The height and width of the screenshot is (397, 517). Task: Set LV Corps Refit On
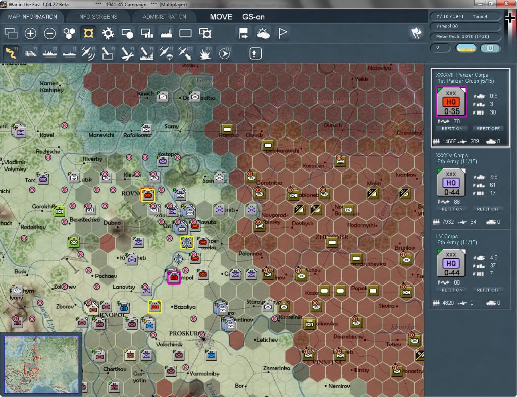tap(452, 290)
